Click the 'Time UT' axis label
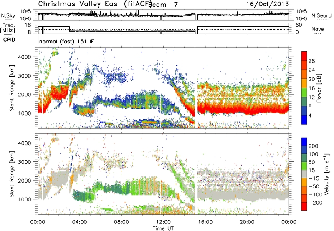Viewport: 334px width, 231px height. coord(163,228)
